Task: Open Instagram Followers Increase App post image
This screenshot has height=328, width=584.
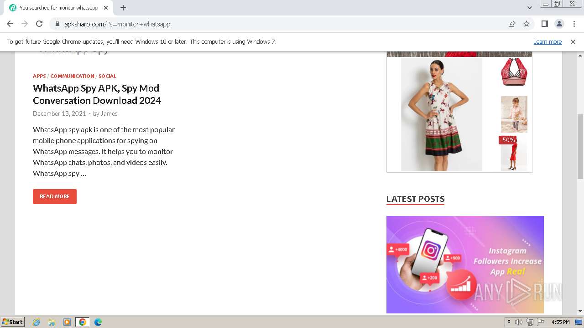Action: pyautogui.click(x=465, y=265)
